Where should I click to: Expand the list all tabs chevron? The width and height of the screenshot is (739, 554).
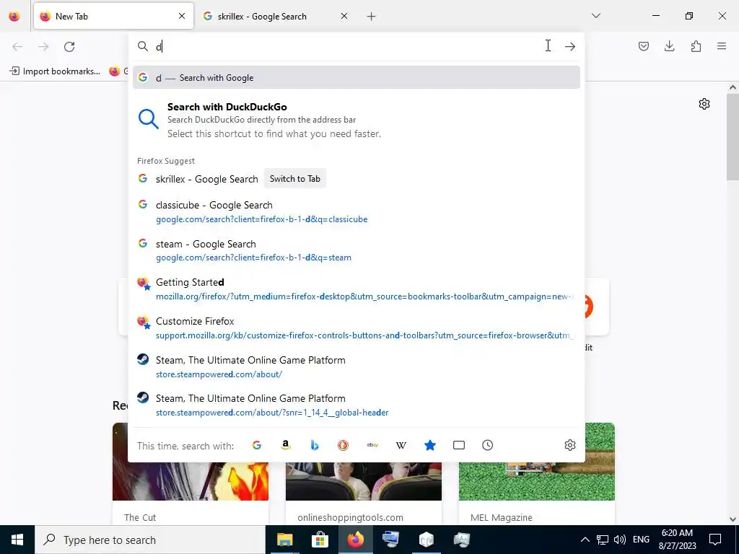coord(596,16)
